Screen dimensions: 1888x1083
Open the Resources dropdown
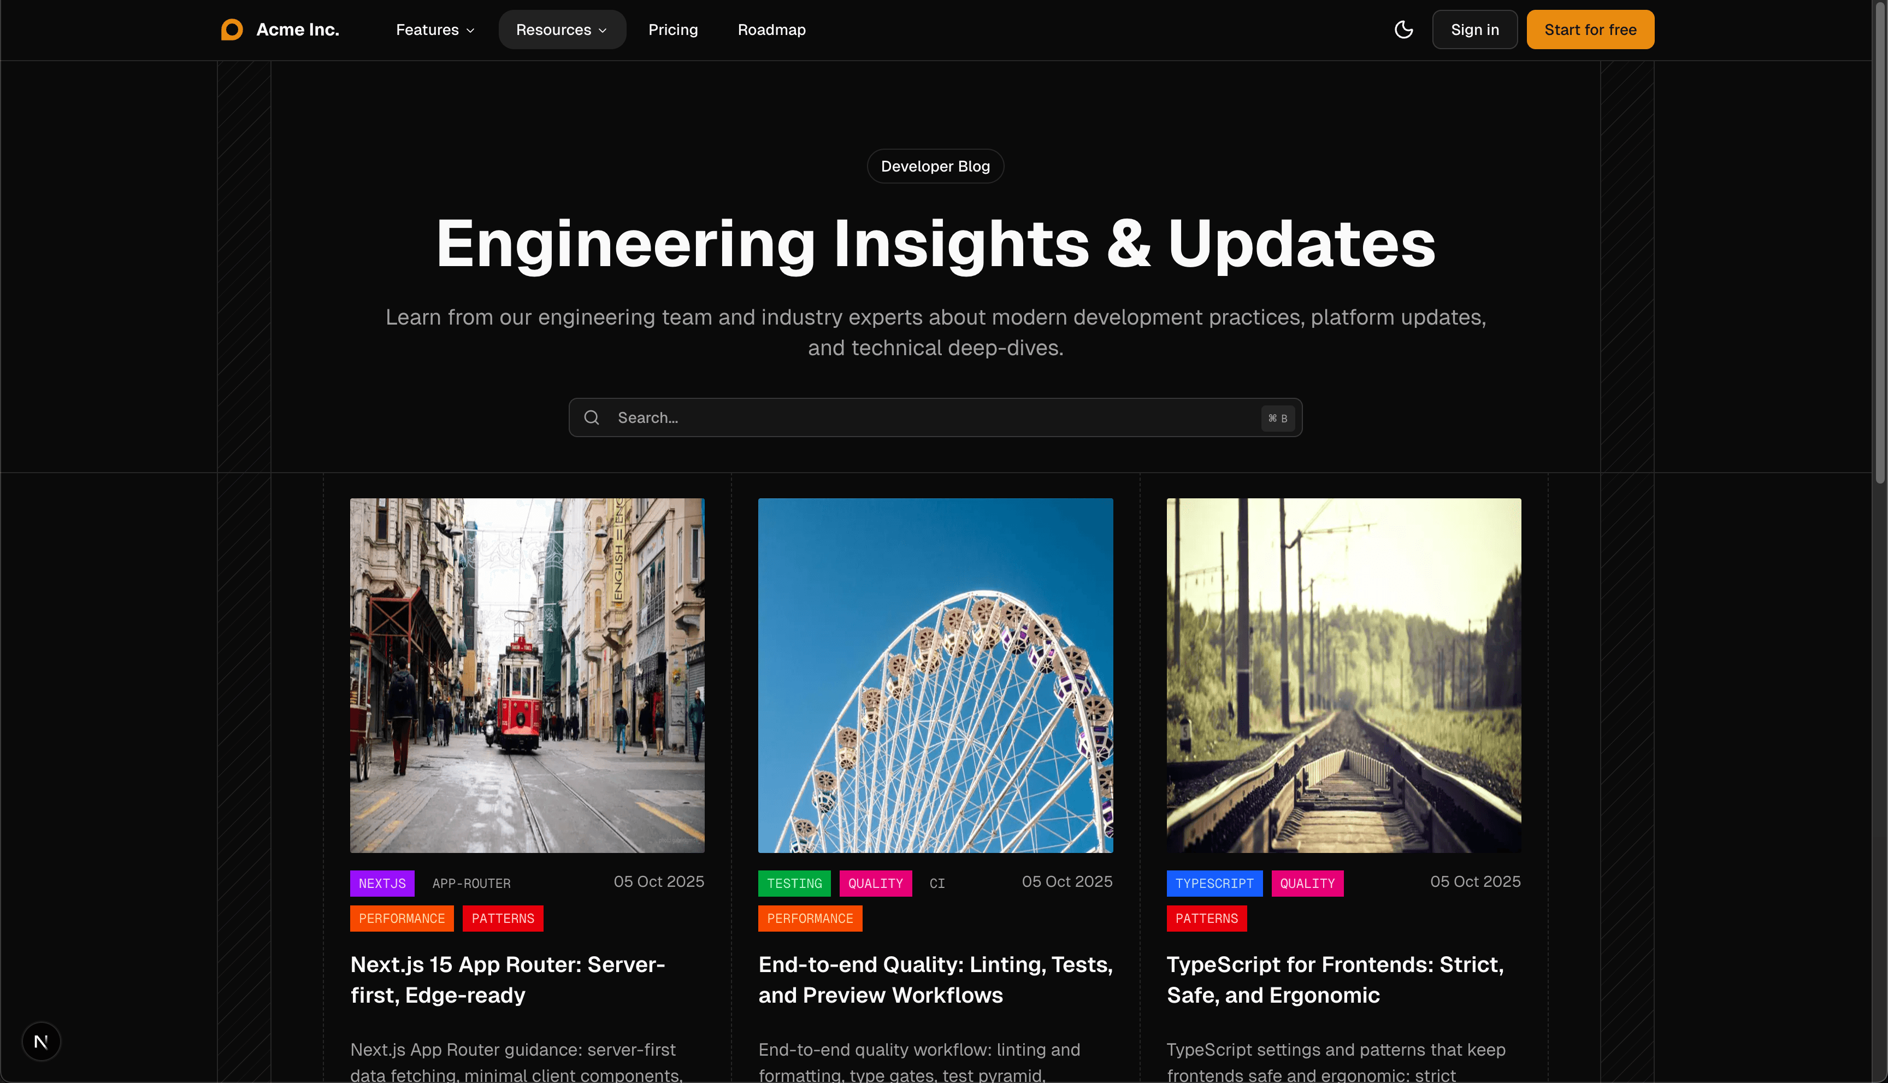(562, 30)
